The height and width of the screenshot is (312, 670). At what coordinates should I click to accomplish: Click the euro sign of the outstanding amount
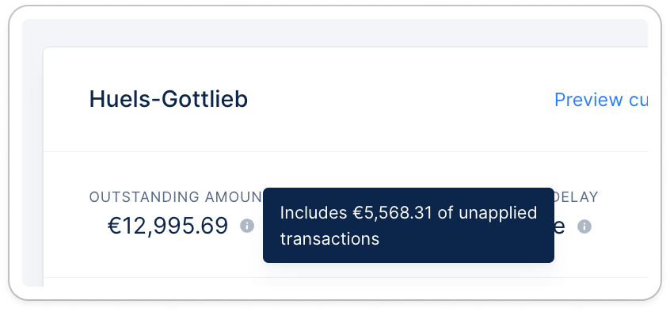pos(115,226)
